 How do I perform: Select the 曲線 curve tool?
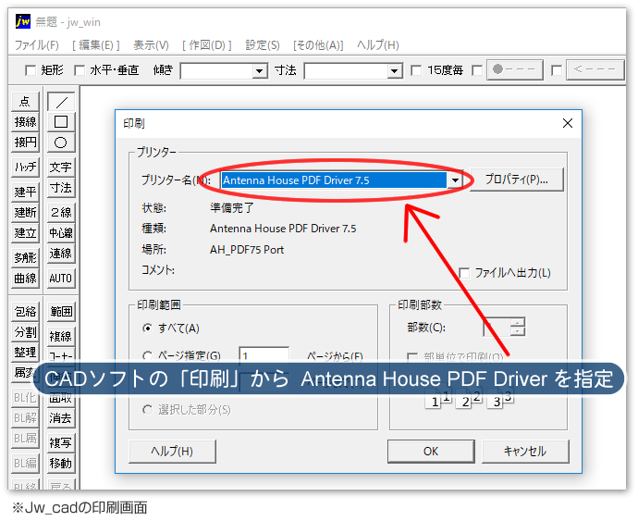(x=25, y=279)
